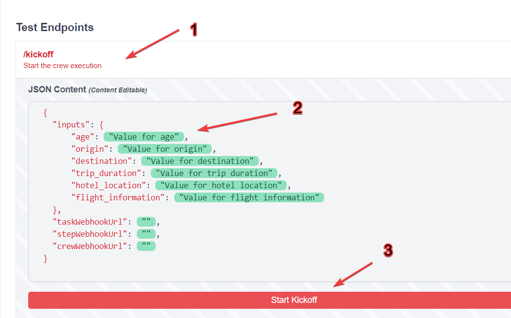Click the "Start the crew execution" description

coord(62,66)
